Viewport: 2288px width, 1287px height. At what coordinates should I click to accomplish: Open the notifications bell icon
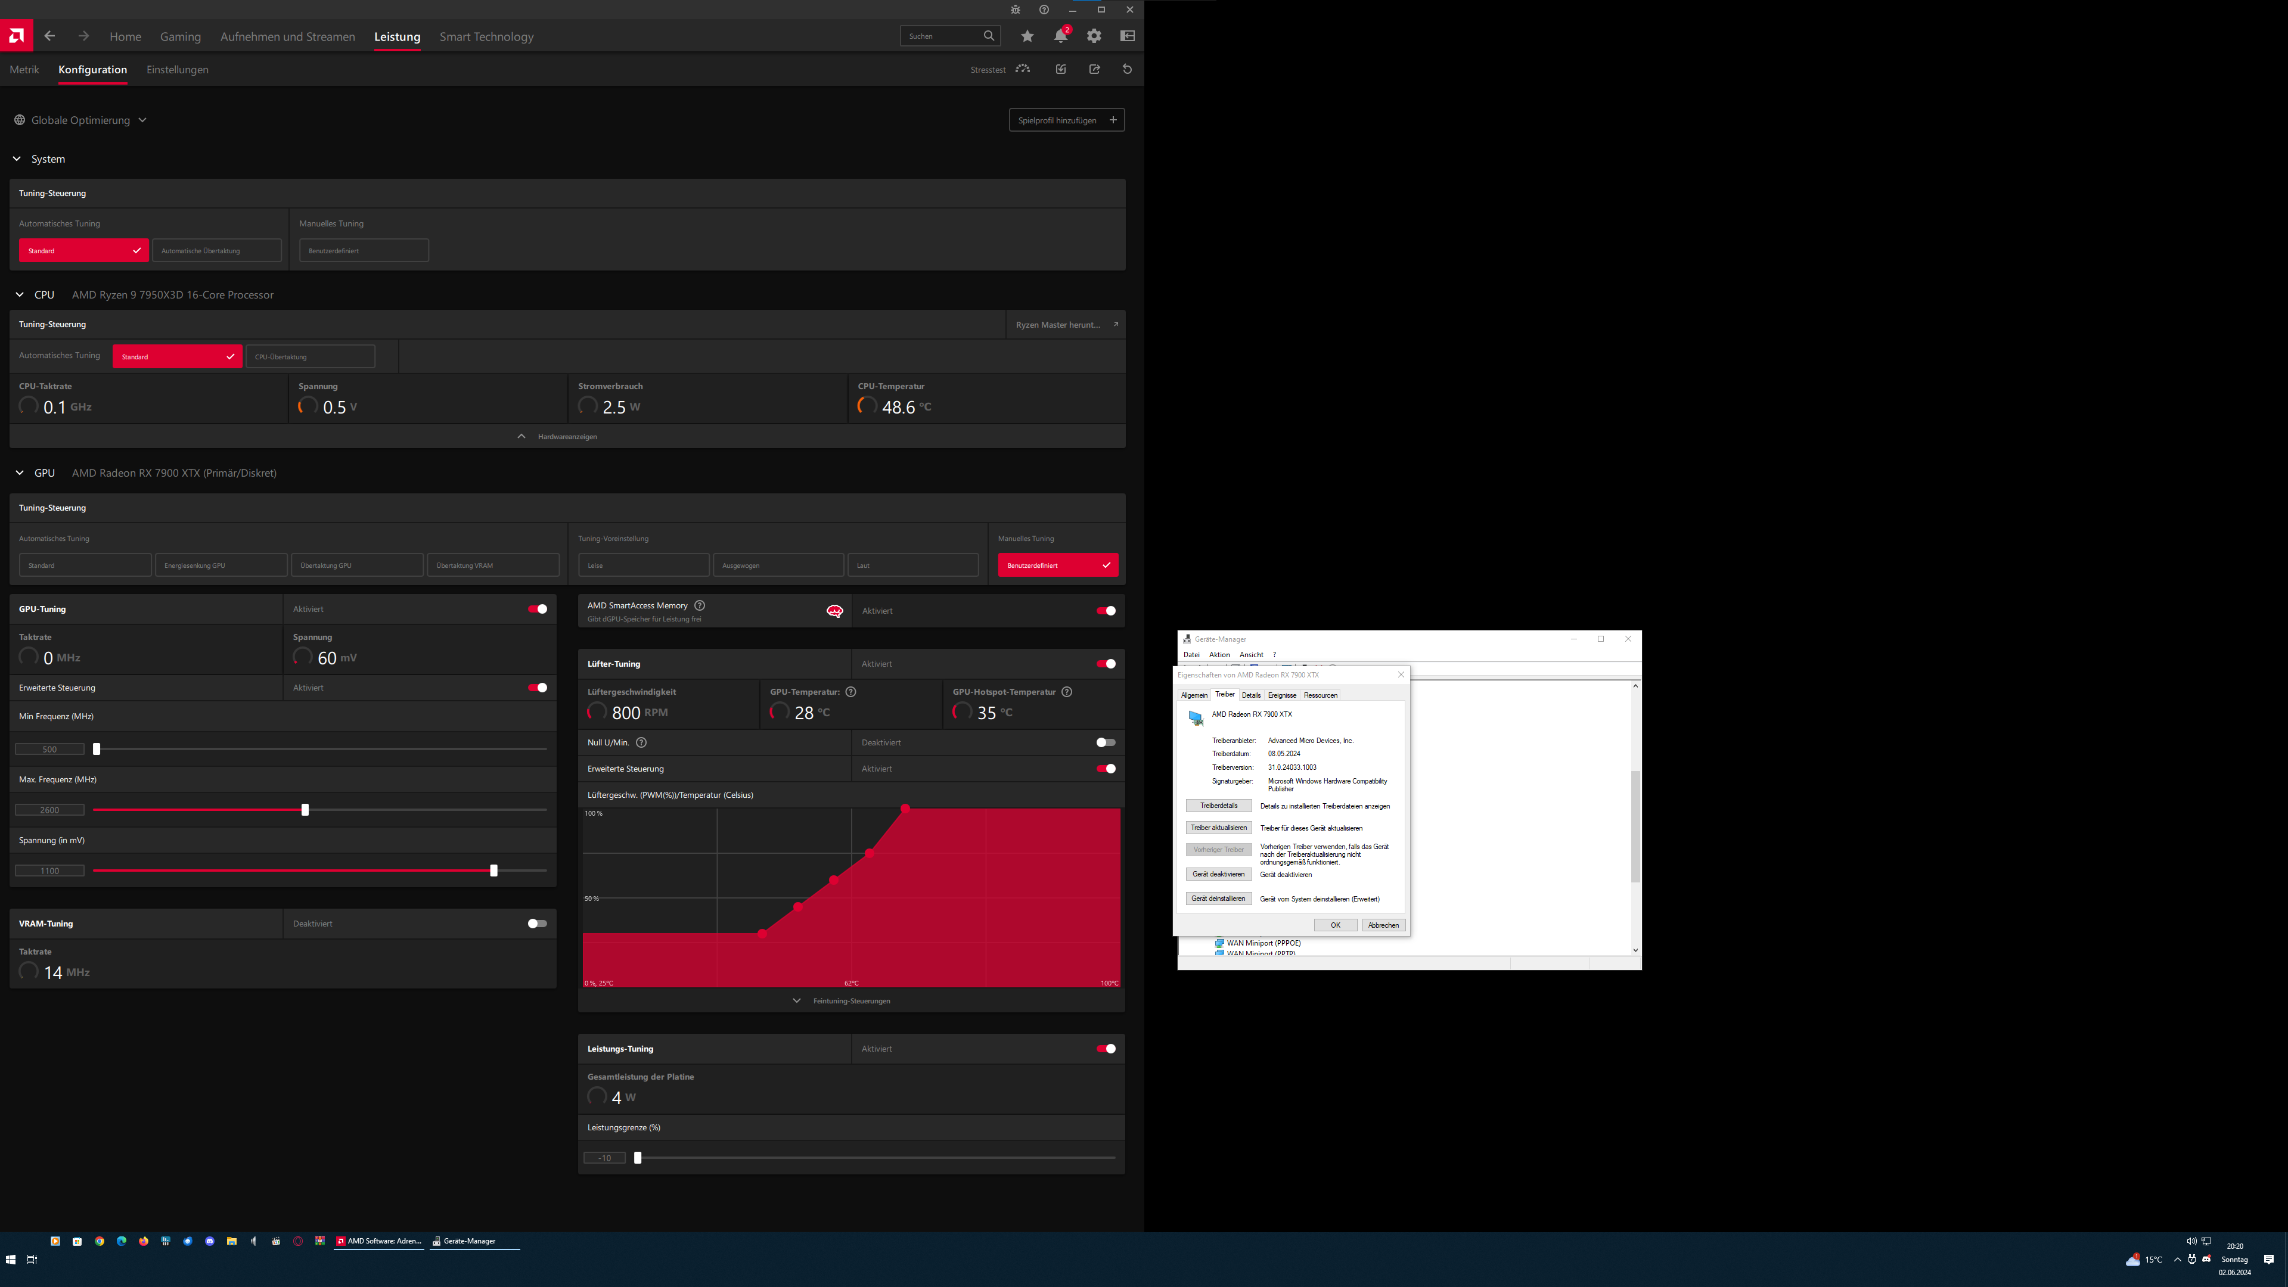pos(1060,36)
